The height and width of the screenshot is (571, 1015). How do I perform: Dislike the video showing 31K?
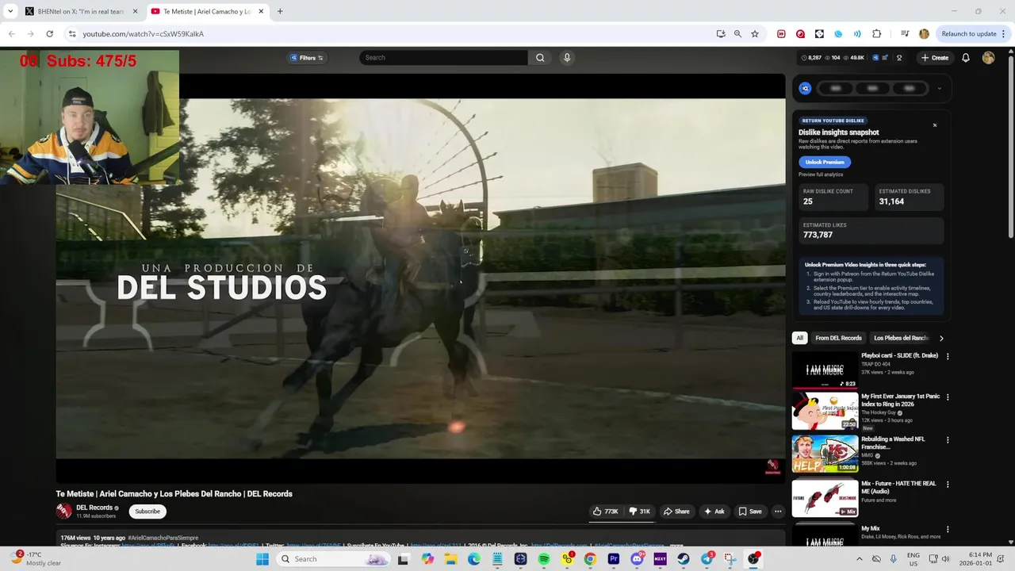(640, 512)
